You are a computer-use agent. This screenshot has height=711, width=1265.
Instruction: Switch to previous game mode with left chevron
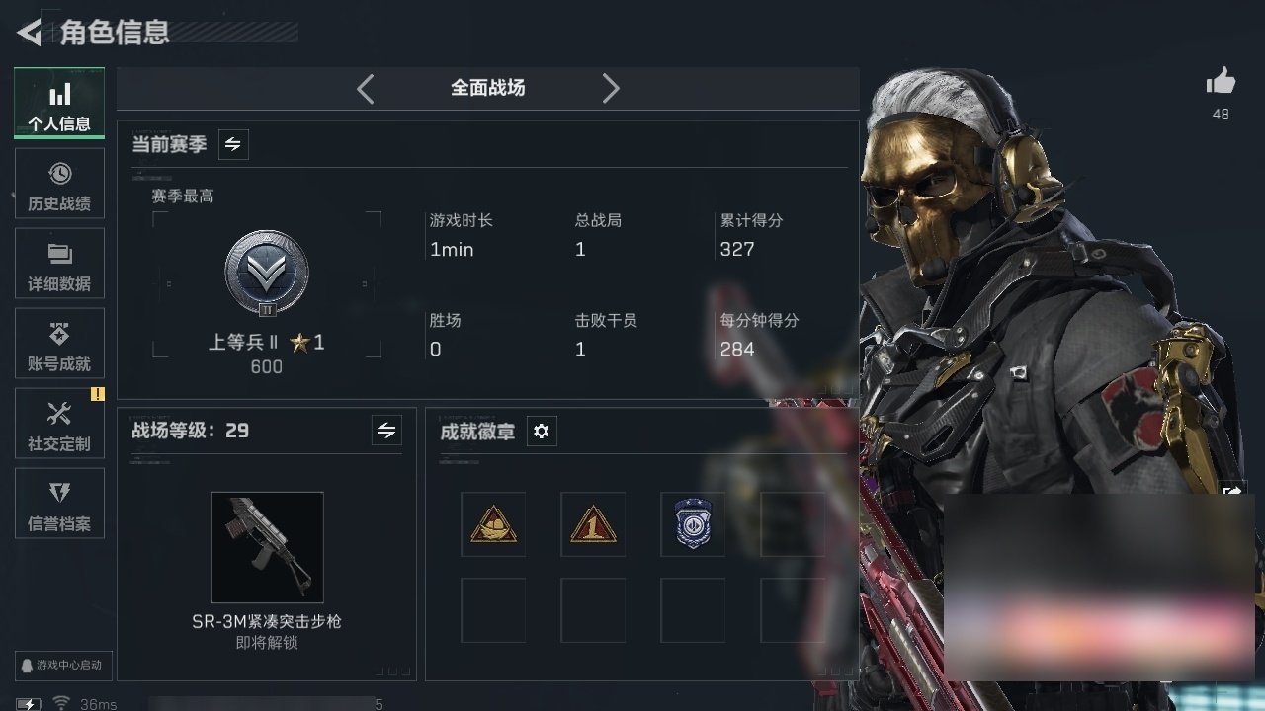pyautogui.click(x=366, y=89)
